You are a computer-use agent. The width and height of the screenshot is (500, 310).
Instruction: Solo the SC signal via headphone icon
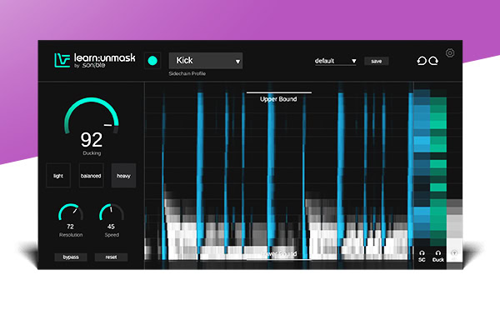[x=422, y=252]
